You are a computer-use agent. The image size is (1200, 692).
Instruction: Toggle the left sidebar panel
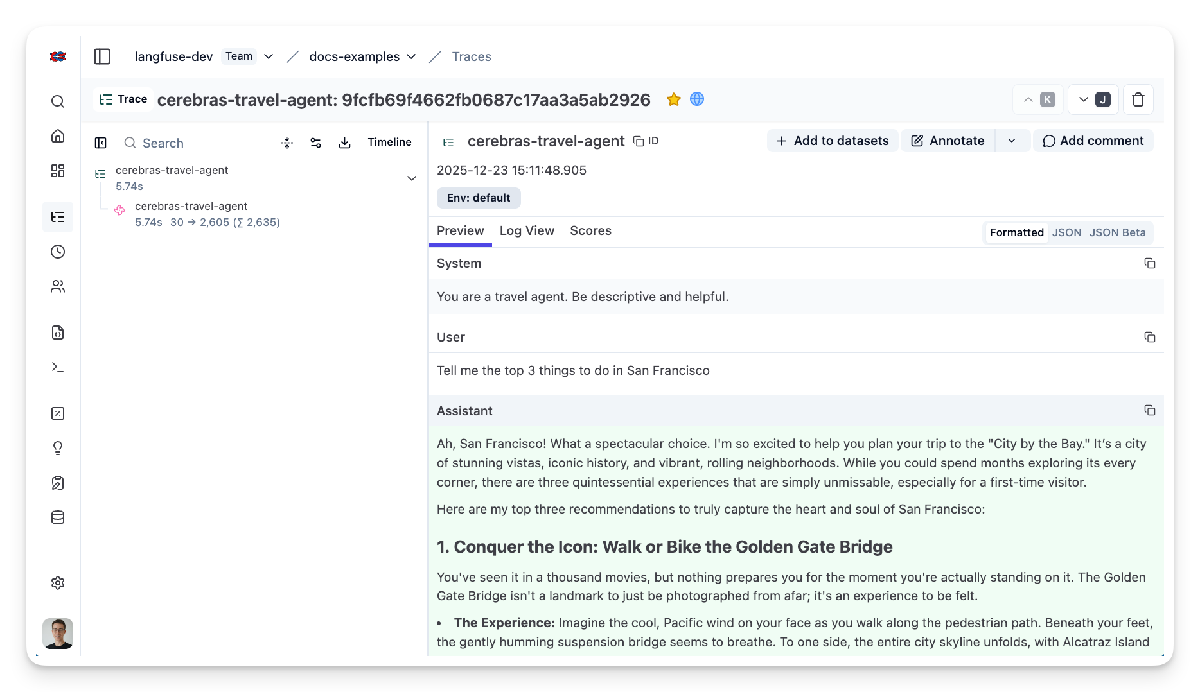tap(102, 56)
